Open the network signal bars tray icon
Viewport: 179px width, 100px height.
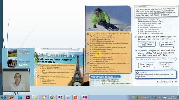coord(159,97)
